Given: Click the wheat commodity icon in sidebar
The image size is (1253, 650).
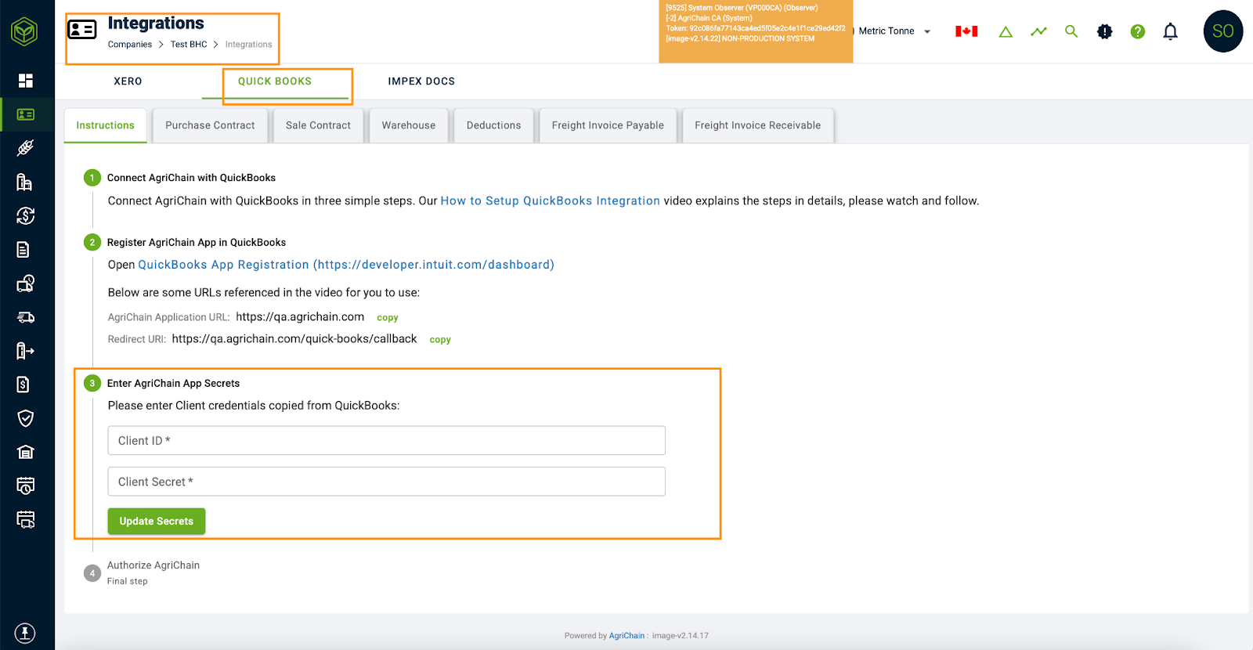Looking at the screenshot, I should [x=26, y=148].
